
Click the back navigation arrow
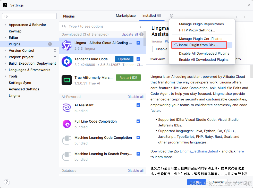click(x=237, y=17)
